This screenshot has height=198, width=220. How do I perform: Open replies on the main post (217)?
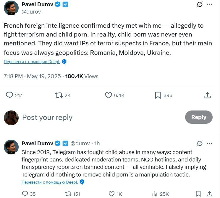pos(10,95)
